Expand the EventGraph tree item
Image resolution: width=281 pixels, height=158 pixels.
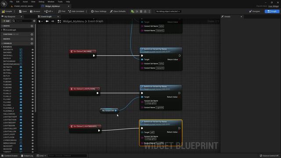[x=2, y=30]
